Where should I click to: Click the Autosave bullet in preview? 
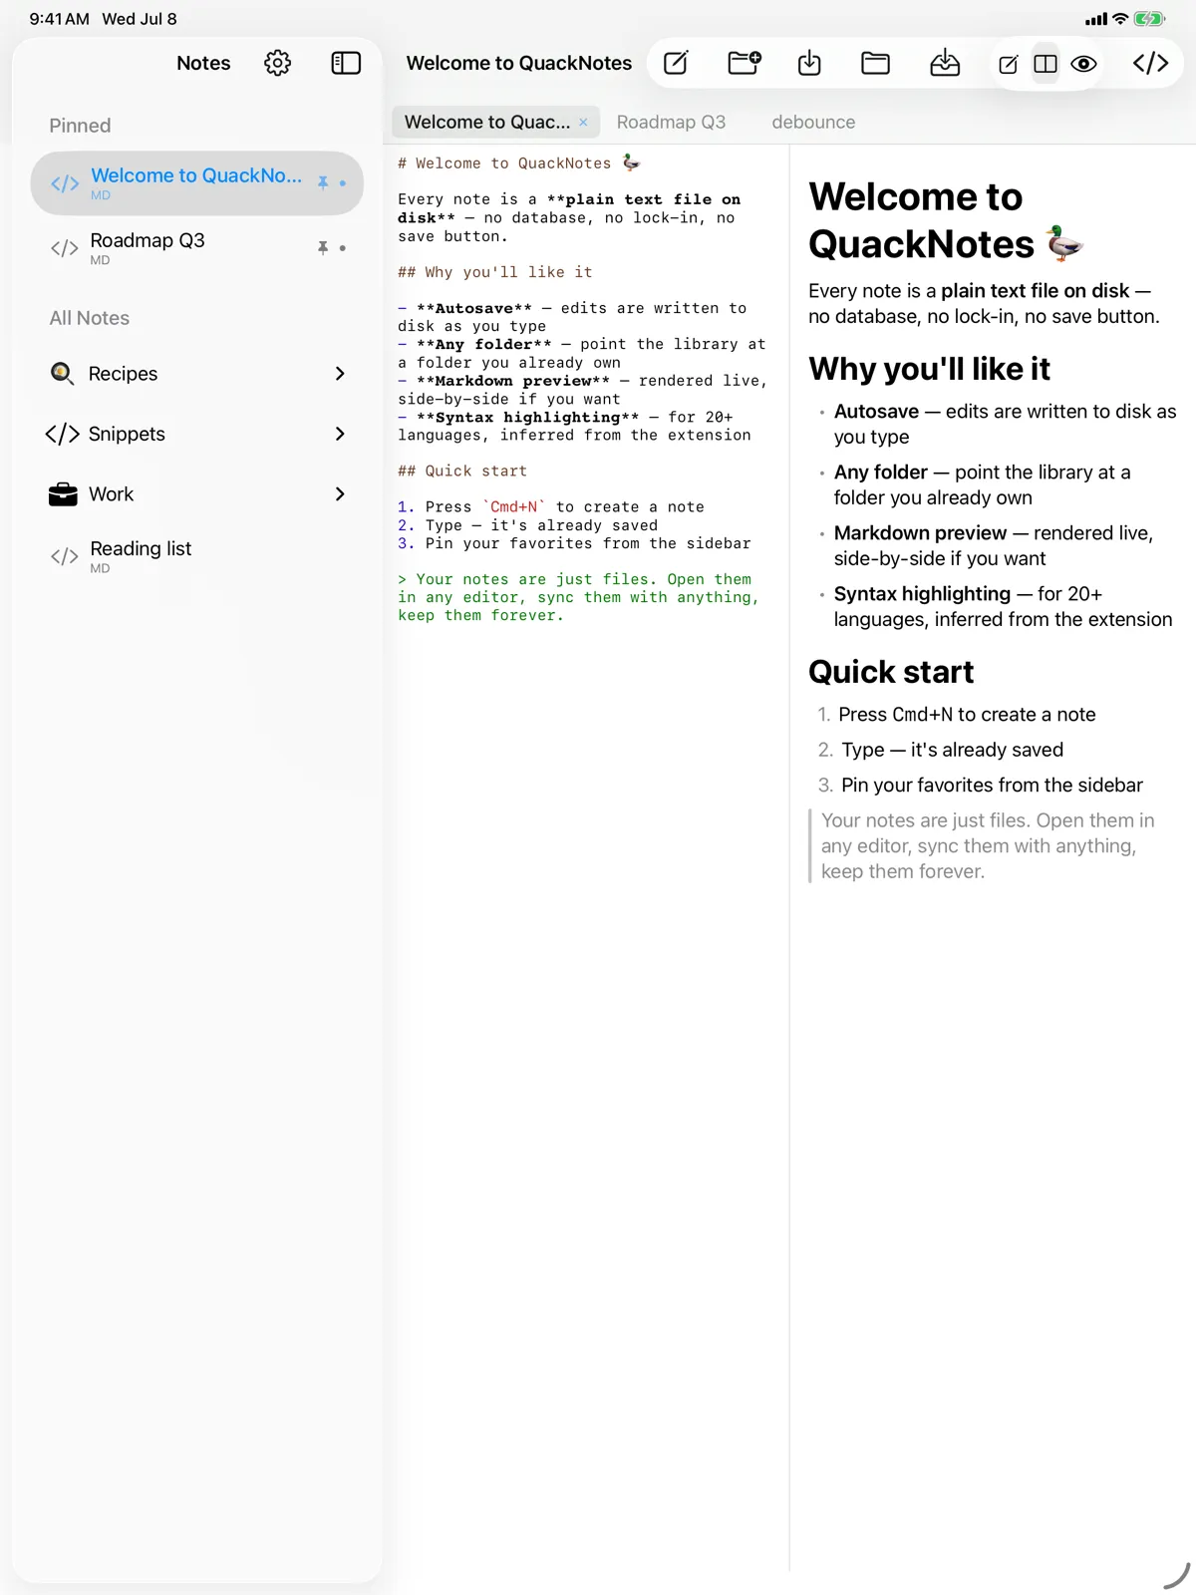[x=1005, y=424]
